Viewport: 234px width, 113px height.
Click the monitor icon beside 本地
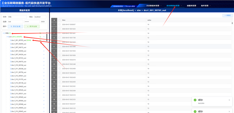click(x=5, y=33)
